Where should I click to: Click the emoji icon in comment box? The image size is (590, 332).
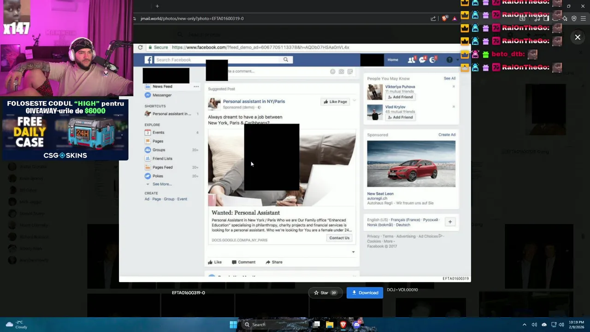pos(332,72)
